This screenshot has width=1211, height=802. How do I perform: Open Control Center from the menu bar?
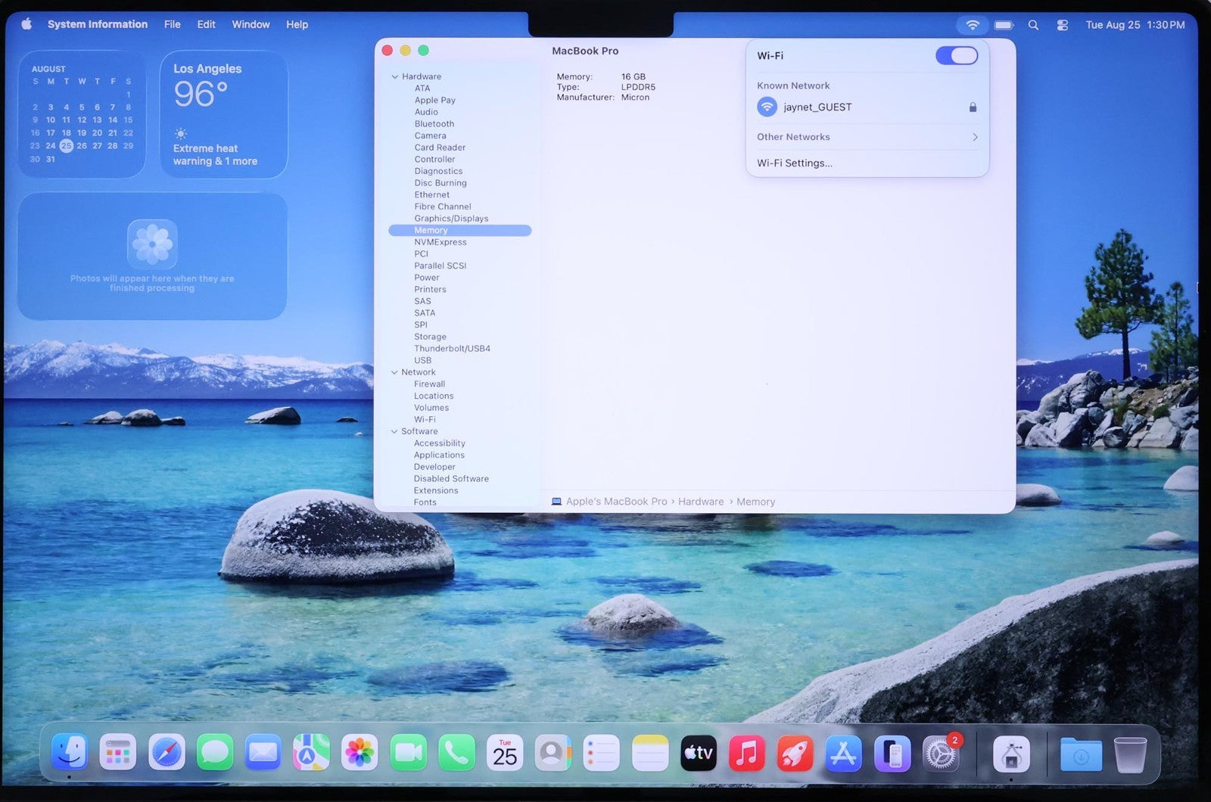pyautogui.click(x=1063, y=25)
